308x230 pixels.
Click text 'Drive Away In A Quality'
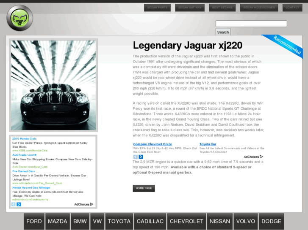click(x=28, y=176)
